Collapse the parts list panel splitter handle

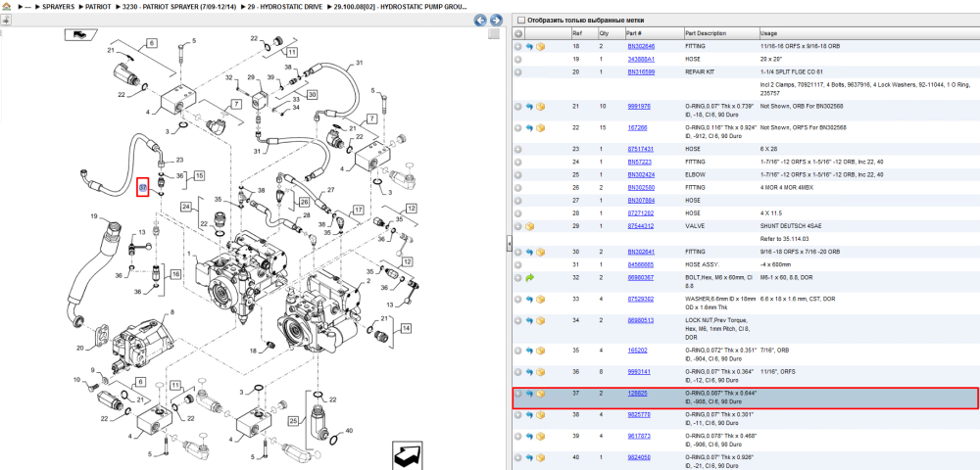tap(509, 244)
